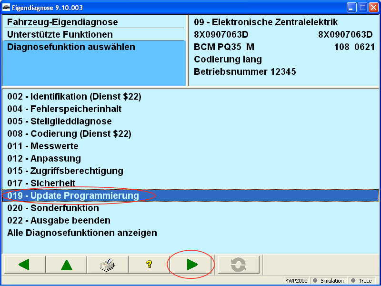
Task: Toggle the Trace status indicator
Action: click(x=361, y=281)
